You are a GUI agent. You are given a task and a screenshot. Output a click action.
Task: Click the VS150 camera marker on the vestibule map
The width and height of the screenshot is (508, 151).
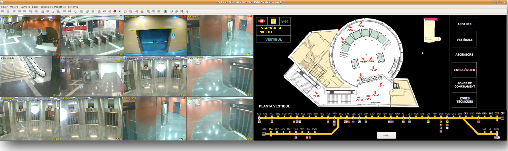point(316,94)
